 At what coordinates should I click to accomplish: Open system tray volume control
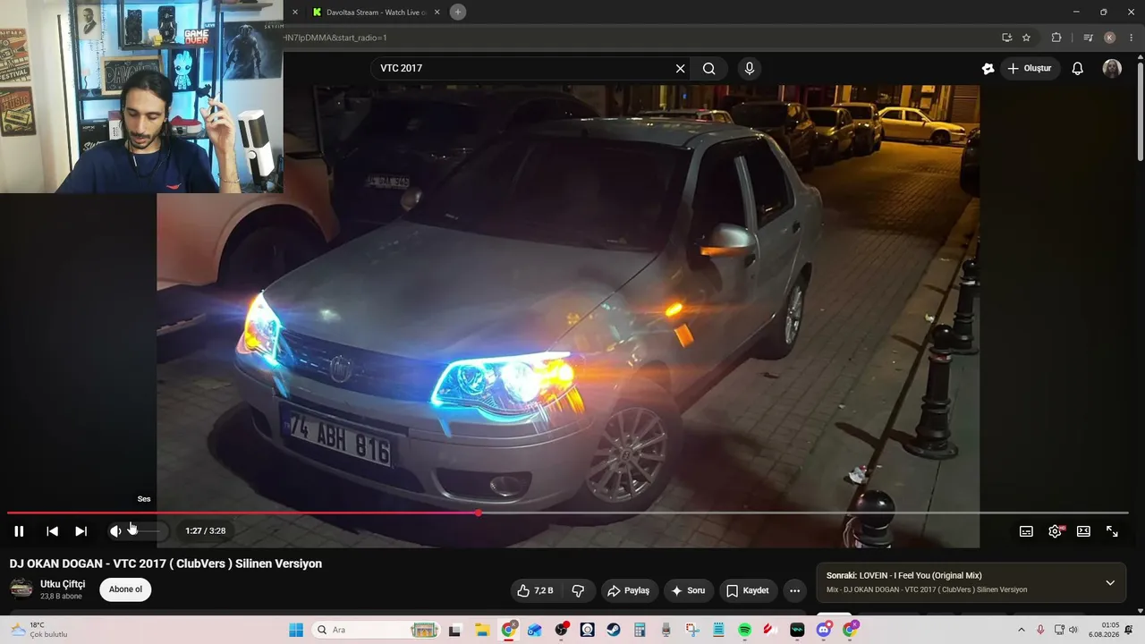1073,630
